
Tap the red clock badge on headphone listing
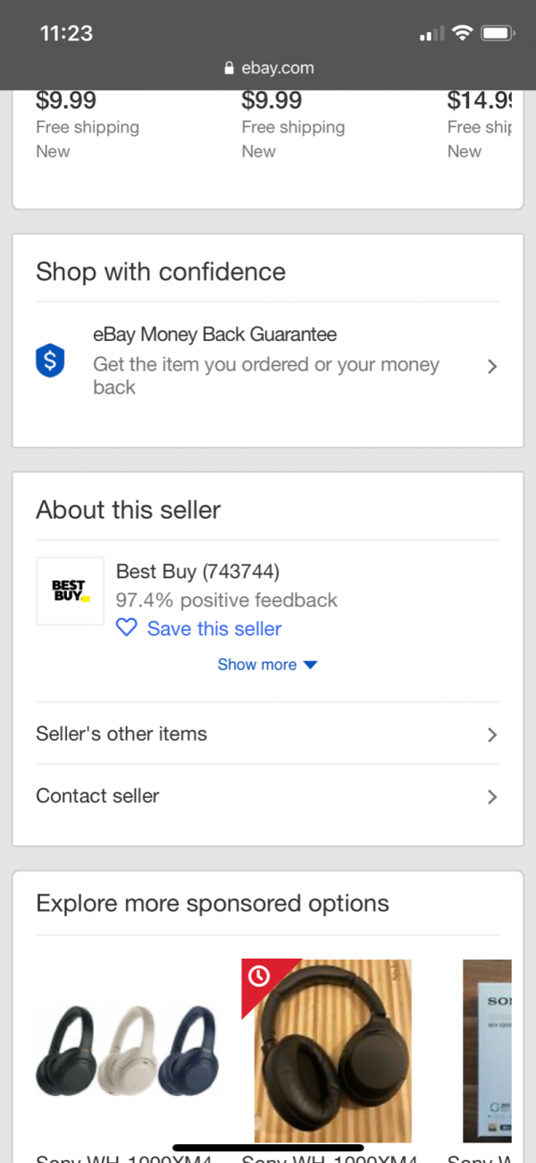coord(259,976)
